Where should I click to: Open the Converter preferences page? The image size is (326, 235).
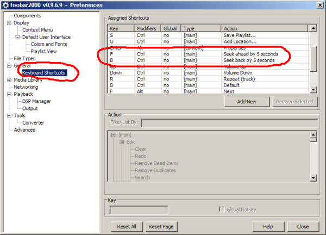pos(33,123)
